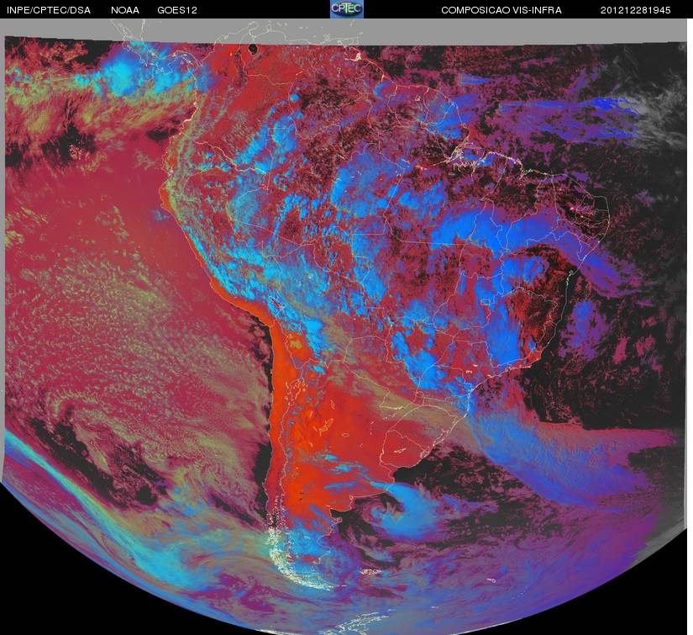Click the COMPOSICAO VIS-INFRA title text

point(501,10)
